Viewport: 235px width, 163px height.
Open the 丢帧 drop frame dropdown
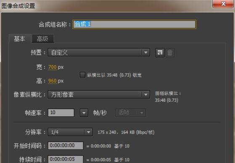pos(130,113)
